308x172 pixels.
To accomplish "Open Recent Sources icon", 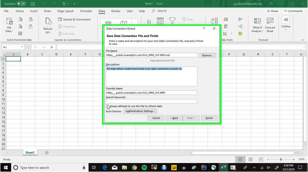I will click(x=31, y=19).
